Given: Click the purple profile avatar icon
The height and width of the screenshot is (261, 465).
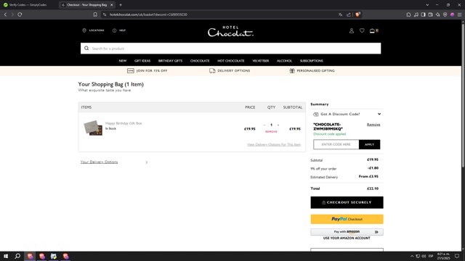Looking at the screenshot, I should tap(452, 14).
